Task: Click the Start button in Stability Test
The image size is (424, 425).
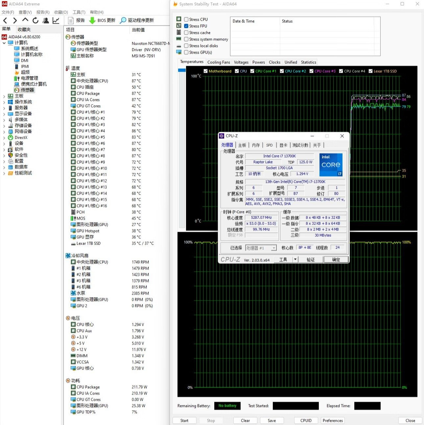Action: pyautogui.click(x=184, y=420)
